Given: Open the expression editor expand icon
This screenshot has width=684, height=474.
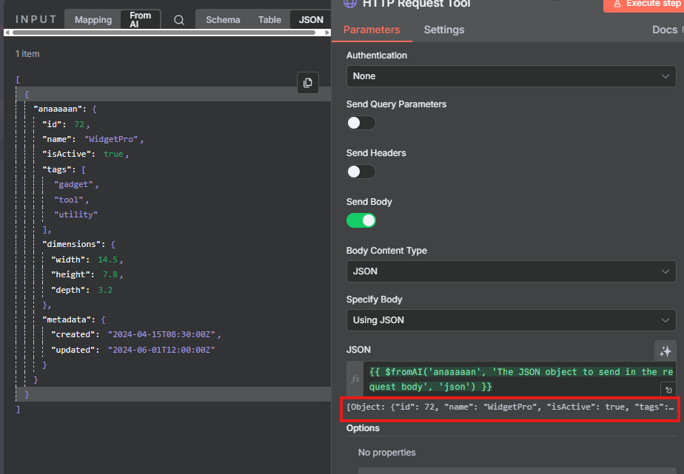Looking at the screenshot, I should point(668,390).
